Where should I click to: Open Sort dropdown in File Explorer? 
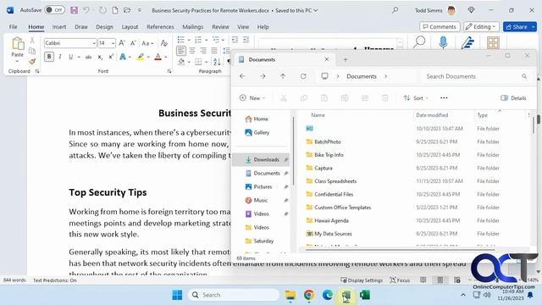416,98
